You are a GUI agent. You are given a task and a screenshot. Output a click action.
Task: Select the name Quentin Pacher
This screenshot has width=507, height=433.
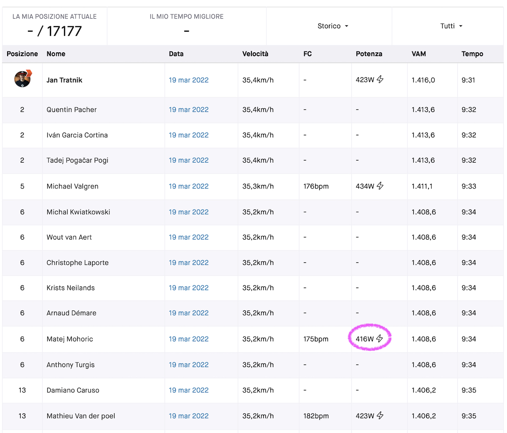click(x=71, y=110)
